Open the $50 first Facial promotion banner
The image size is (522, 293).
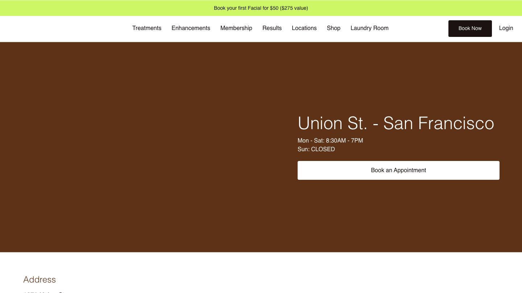[261, 8]
